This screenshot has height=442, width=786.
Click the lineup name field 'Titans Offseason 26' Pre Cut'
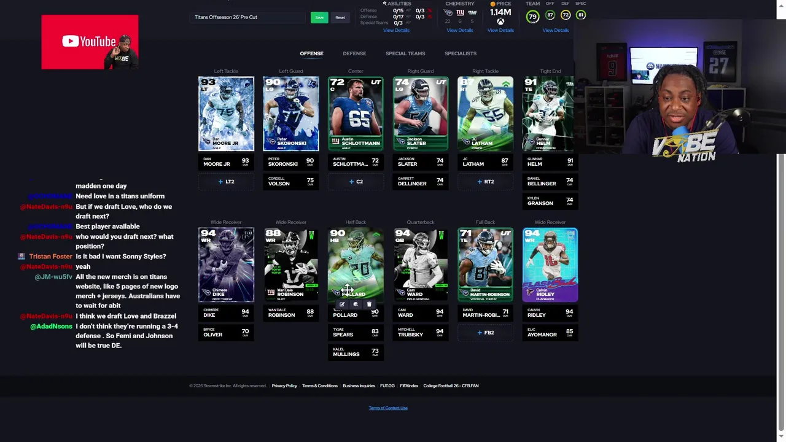pyautogui.click(x=247, y=17)
